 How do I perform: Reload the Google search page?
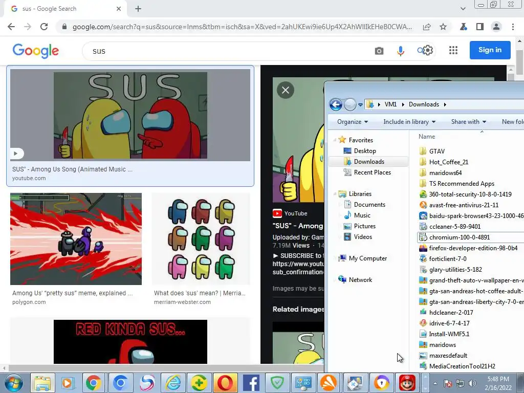[x=44, y=27]
